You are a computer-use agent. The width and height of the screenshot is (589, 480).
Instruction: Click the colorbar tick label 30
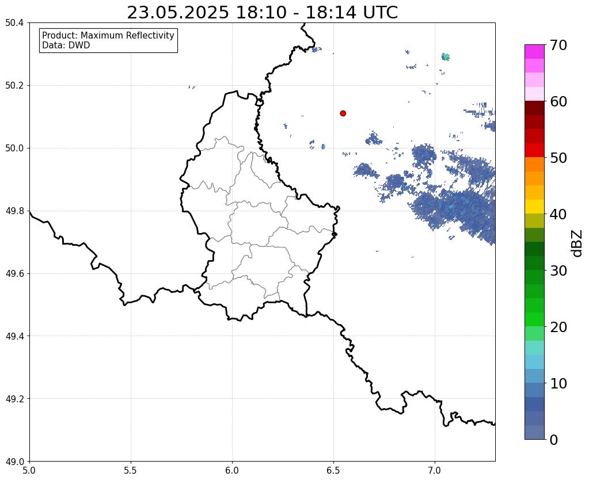click(x=558, y=271)
